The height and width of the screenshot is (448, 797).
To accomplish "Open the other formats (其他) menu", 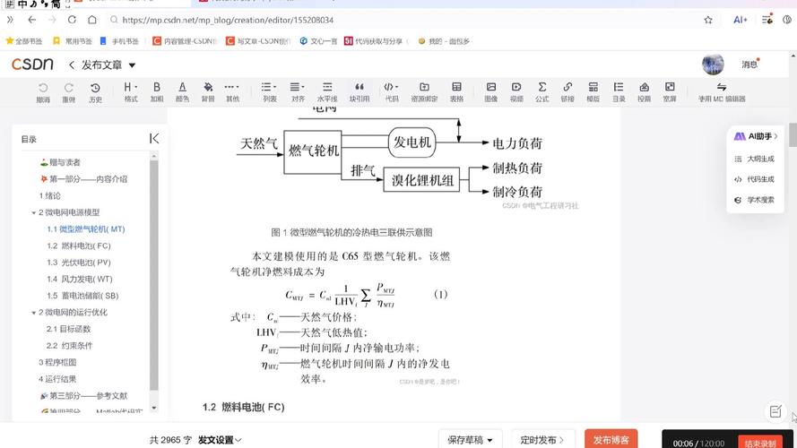I will (x=232, y=92).
